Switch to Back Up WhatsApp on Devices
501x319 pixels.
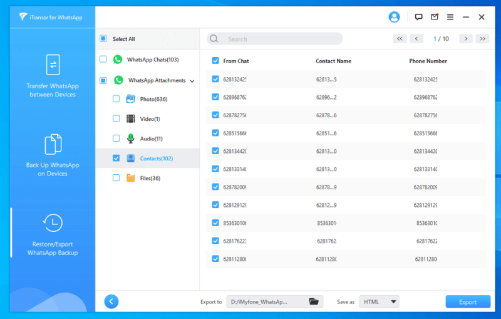[x=53, y=155]
